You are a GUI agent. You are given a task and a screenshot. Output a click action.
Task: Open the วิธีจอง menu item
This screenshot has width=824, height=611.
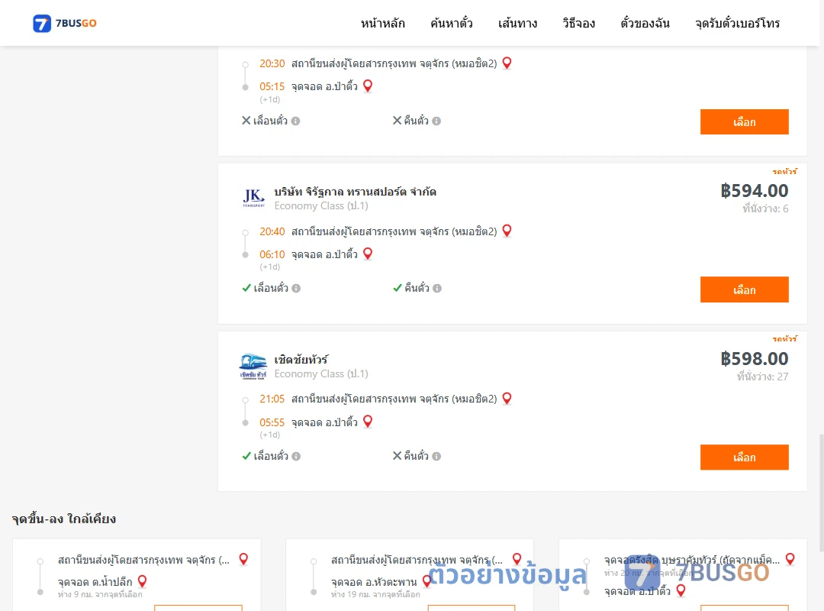pos(578,23)
